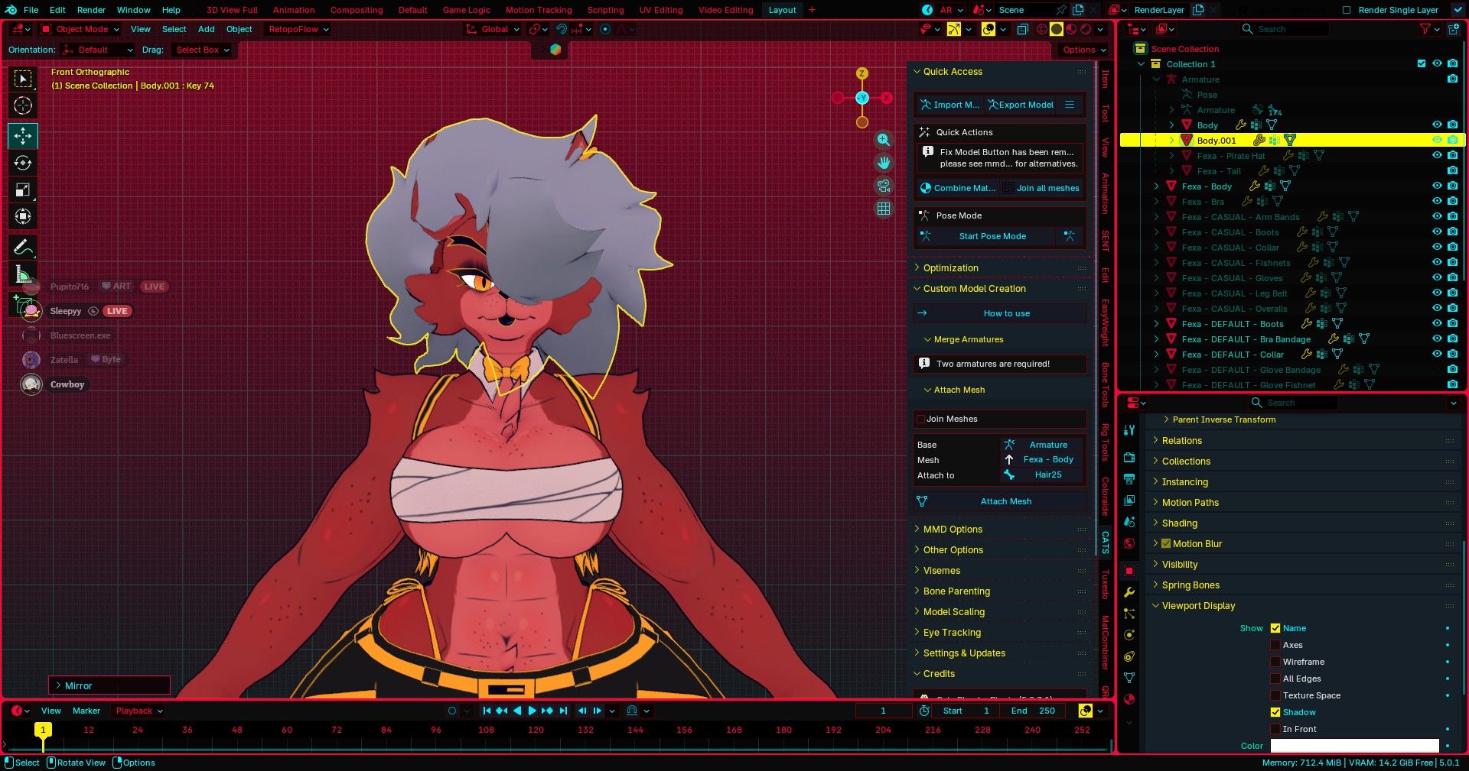Click the outliner Search field
Viewport: 1469px width, 771px height.
coord(1284,29)
